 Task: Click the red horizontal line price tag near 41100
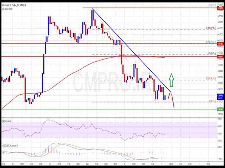[x=220, y=44]
